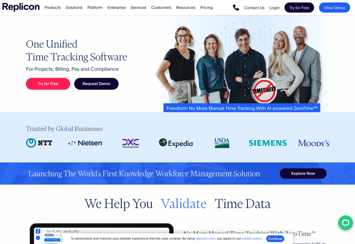355x244 pixels.
Task: Click the Request Demo button
Action: [96, 84]
